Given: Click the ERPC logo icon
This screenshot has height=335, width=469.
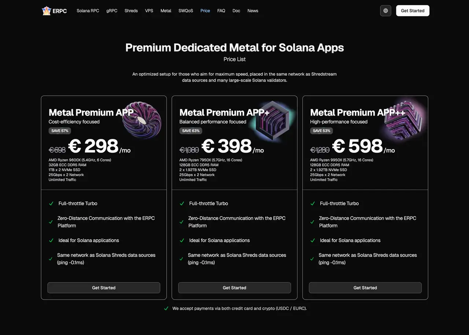Looking at the screenshot, I should pos(47,11).
